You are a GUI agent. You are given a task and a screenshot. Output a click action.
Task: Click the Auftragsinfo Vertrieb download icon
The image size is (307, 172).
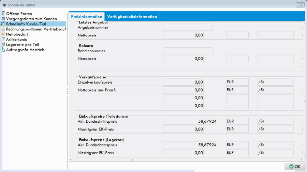3,50
